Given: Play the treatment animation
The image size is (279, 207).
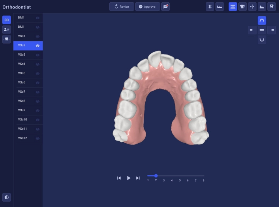Looking at the screenshot, I should point(129,178).
